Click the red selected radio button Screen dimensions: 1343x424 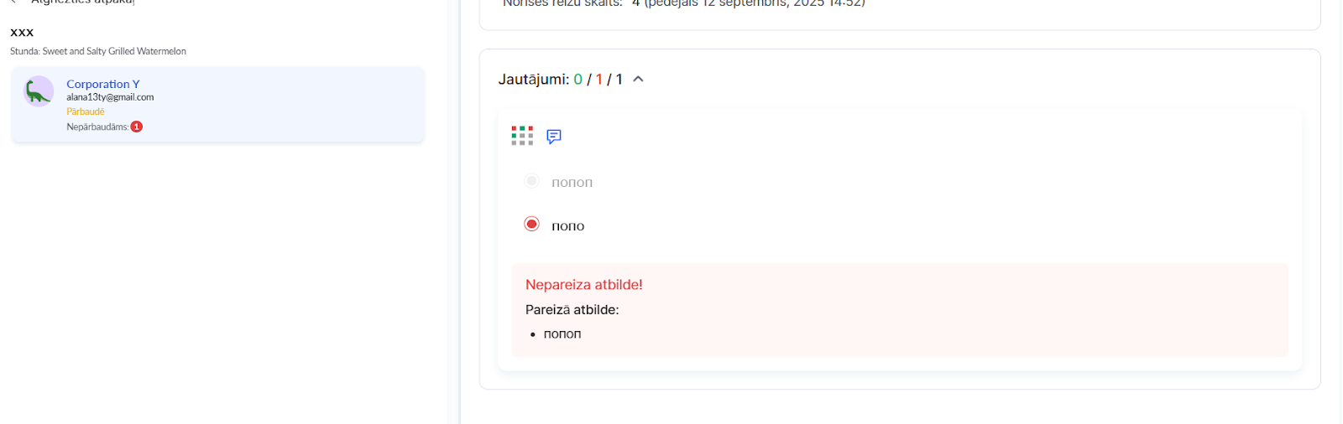531,224
